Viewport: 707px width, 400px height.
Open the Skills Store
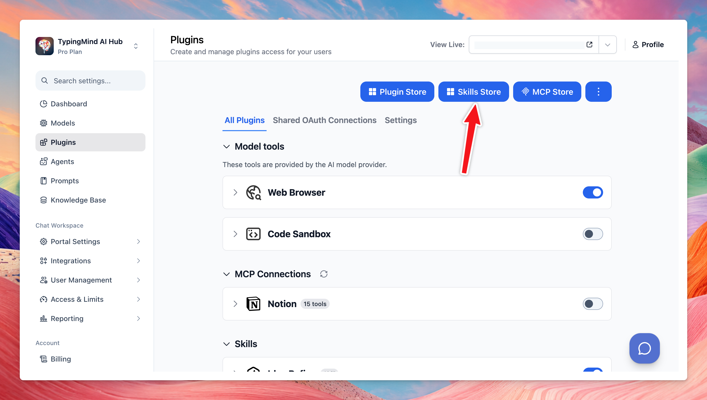[x=474, y=92]
